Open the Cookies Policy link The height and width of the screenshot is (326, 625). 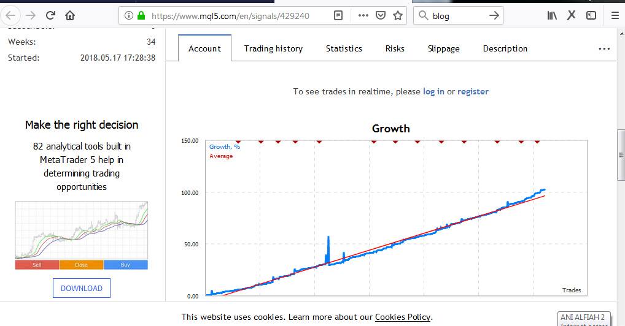click(x=403, y=317)
